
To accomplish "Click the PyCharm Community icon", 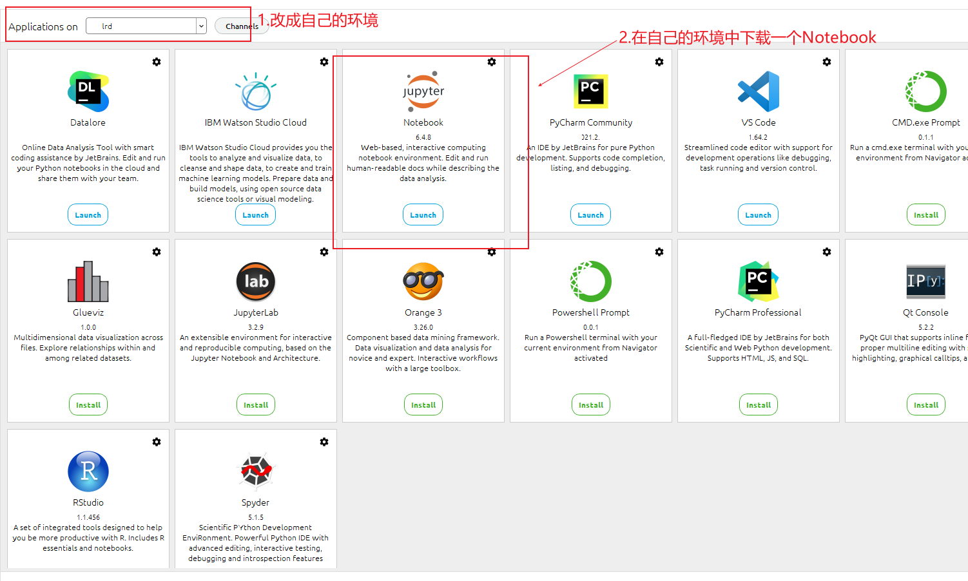I will (x=591, y=91).
